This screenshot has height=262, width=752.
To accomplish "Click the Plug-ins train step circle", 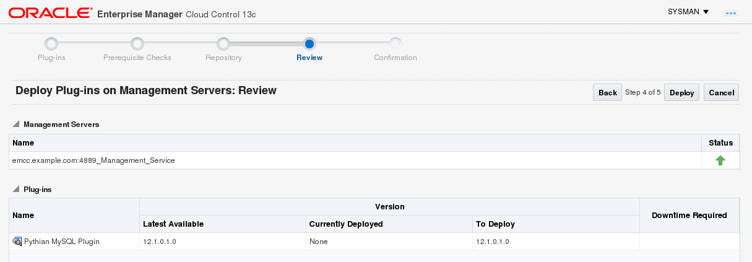I will (52, 43).
